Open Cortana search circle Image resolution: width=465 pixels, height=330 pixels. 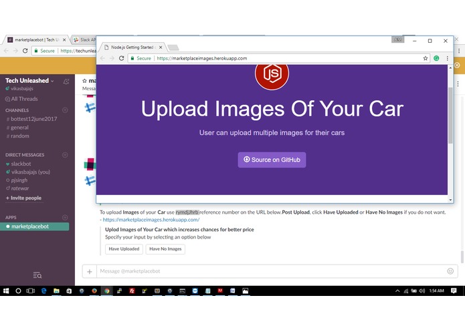(18, 291)
